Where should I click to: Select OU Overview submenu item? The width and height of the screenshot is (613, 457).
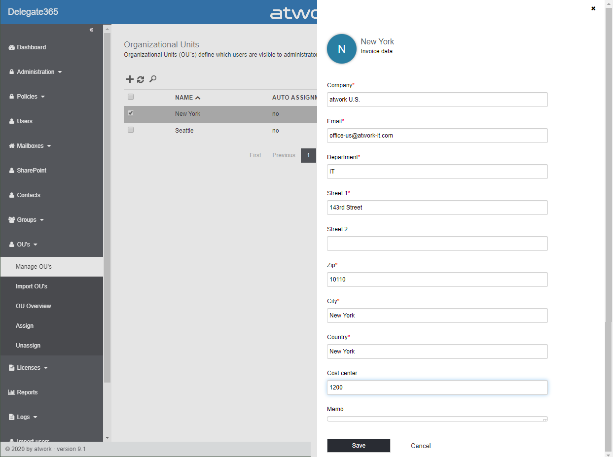[x=52, y=306]
